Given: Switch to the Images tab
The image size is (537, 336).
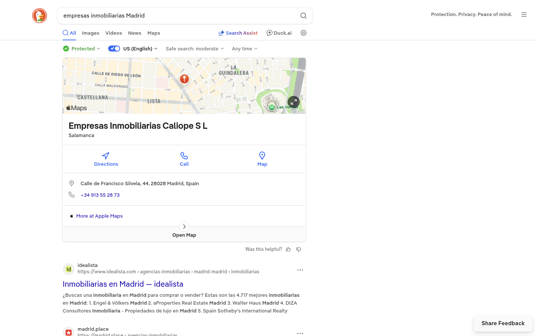Looking at the screenshot, I should click(91, 33).
